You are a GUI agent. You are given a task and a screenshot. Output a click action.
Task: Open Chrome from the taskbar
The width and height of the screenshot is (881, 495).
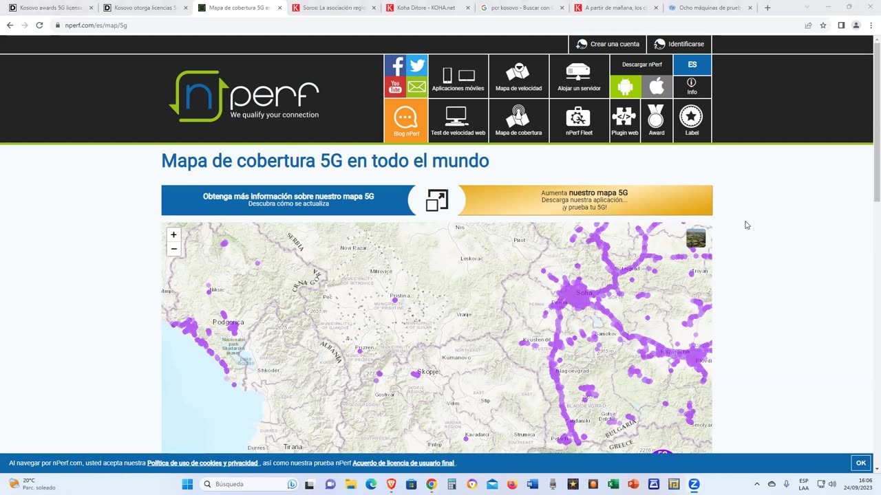tap(432, 484)
